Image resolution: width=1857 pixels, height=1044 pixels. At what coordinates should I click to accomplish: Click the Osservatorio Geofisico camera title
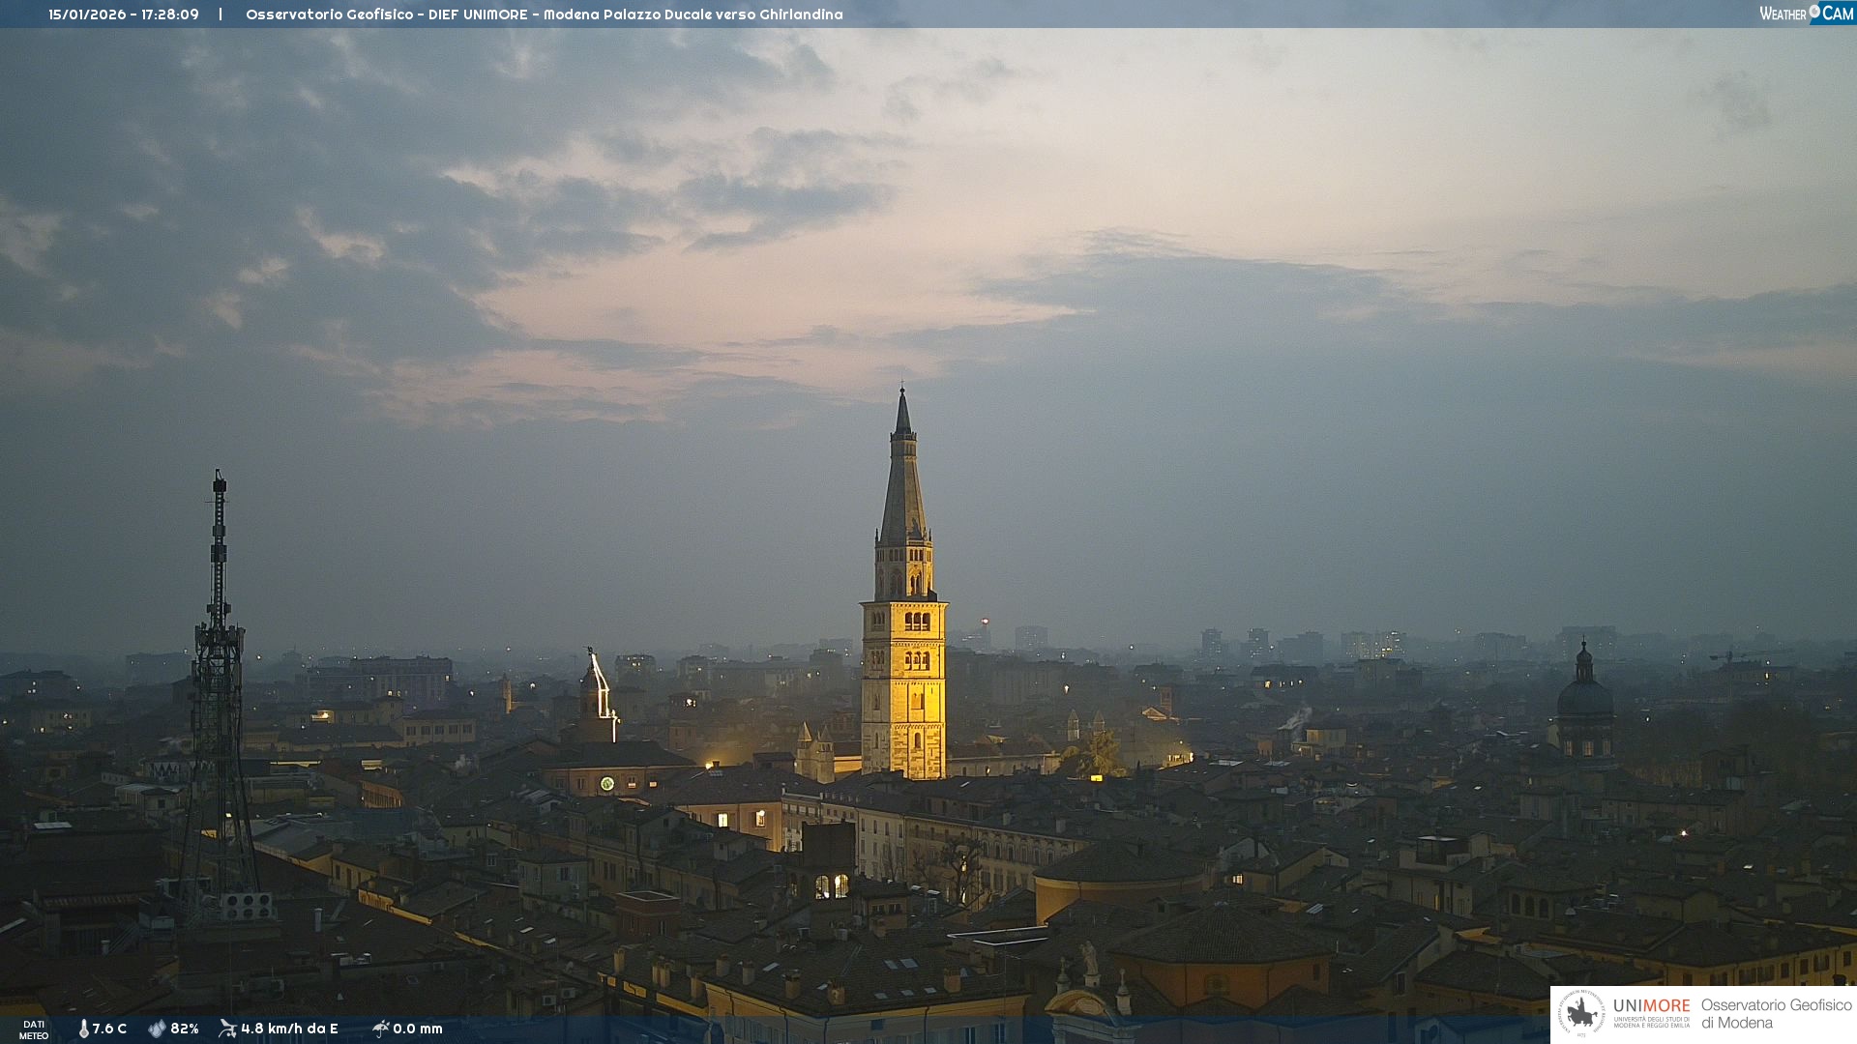[544, 14]
